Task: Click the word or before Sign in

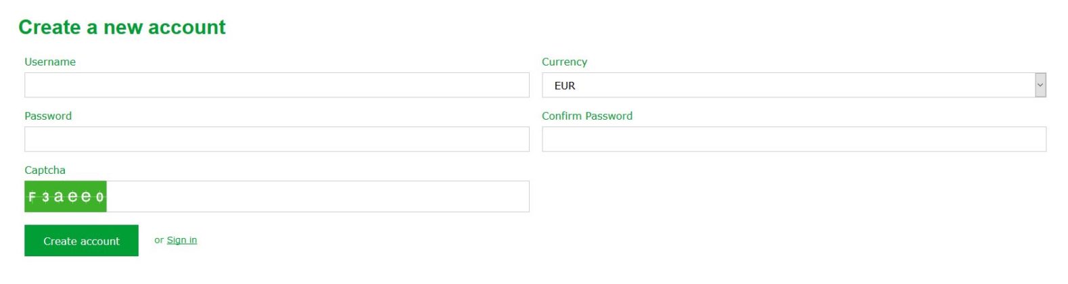Action: click(159, 240)
